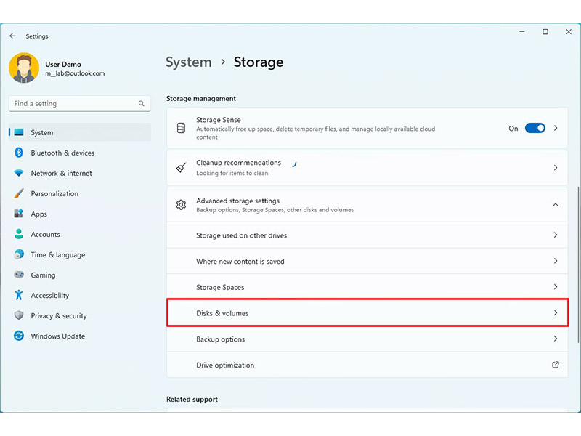Image resolution: width=581 pixels, height=436 pixels.
Task: Click the Accounts person icon
Action: [19, 234]
